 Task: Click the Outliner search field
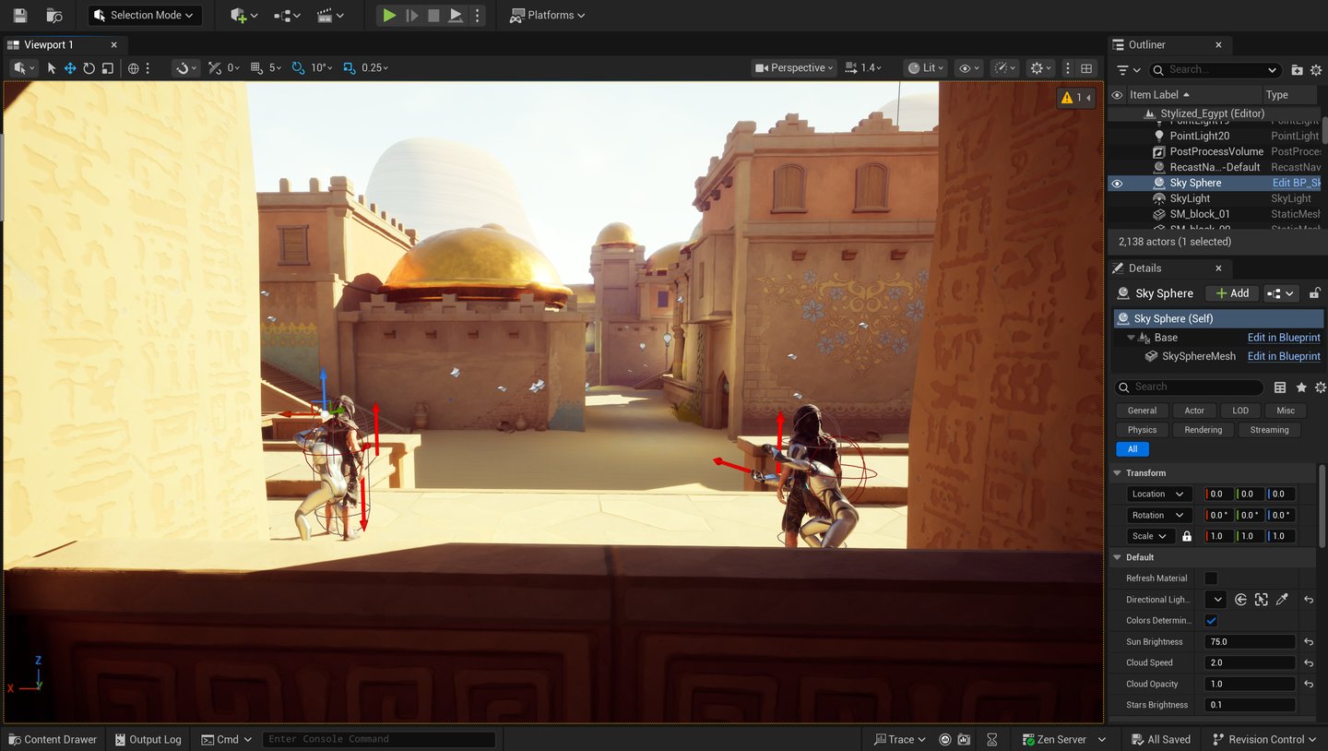pos(1214,70)
